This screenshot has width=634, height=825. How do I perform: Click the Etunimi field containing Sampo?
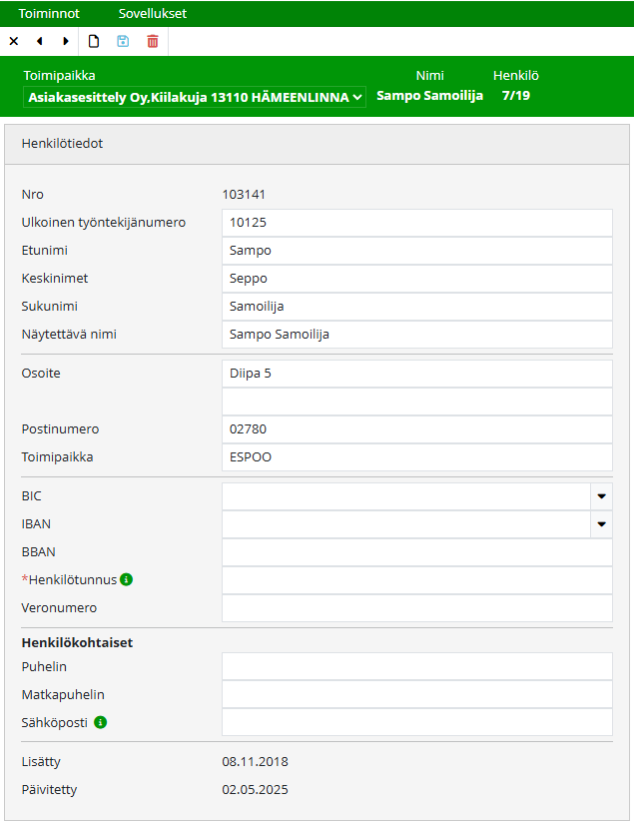416,251
